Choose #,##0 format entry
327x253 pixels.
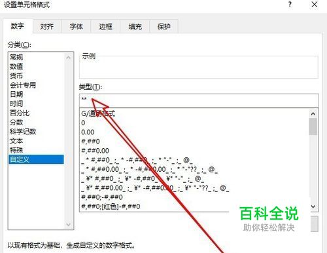(x=194, y=142)
